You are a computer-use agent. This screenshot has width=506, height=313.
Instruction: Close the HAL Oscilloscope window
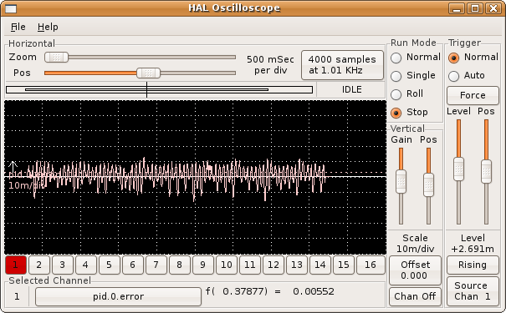coord(493,8)
